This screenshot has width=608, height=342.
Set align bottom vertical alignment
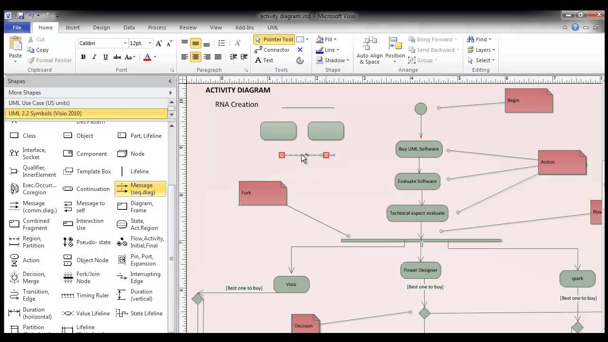pyautogui.click(x=207, y=43)
